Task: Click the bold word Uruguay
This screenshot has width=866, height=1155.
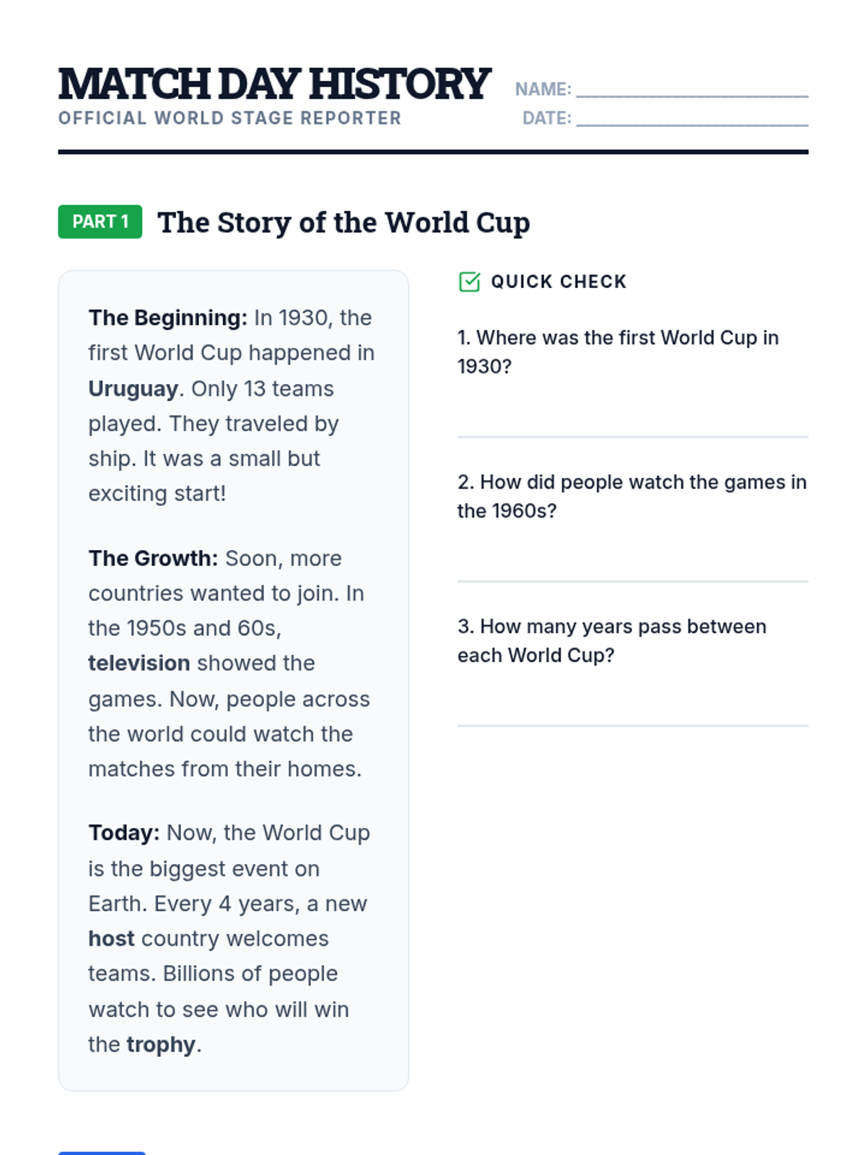Action: 134,389
